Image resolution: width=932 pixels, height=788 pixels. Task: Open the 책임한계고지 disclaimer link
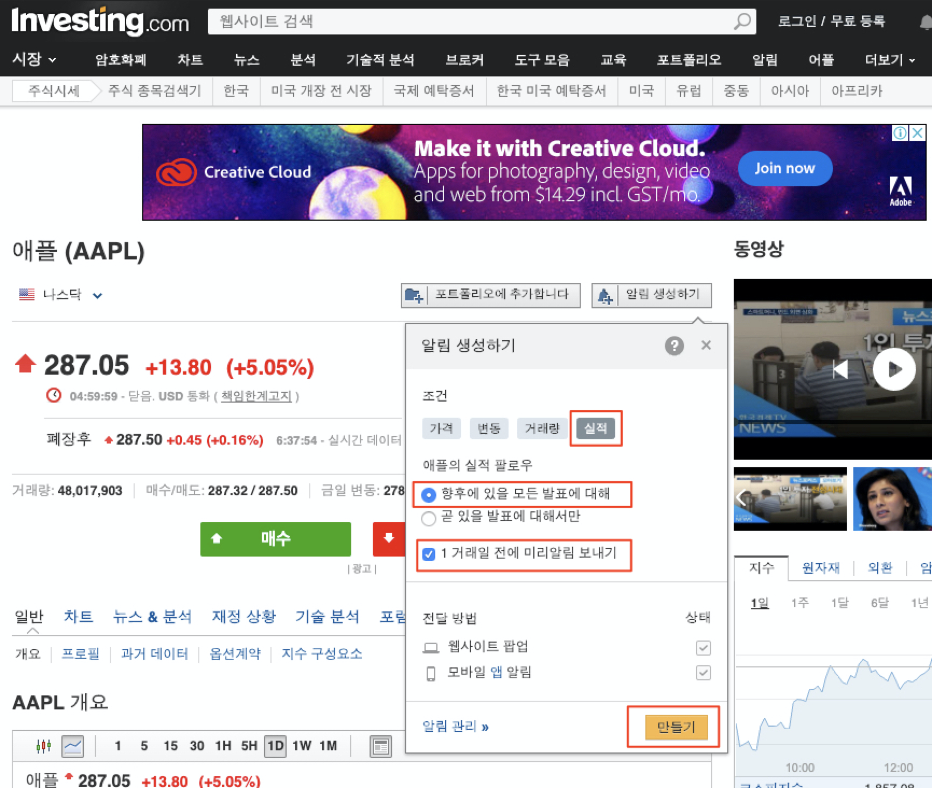tap(256, 396)
